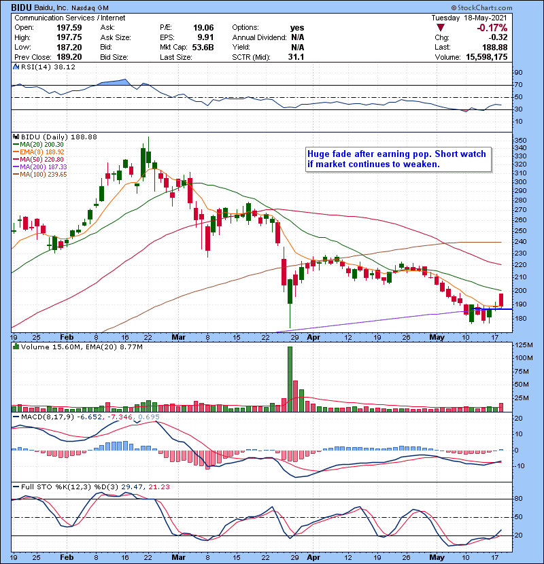This screenshot has height=564, width=544.
Task: Click the volume bars icon beside Volume 15.60M
Action: coord(16,347)
